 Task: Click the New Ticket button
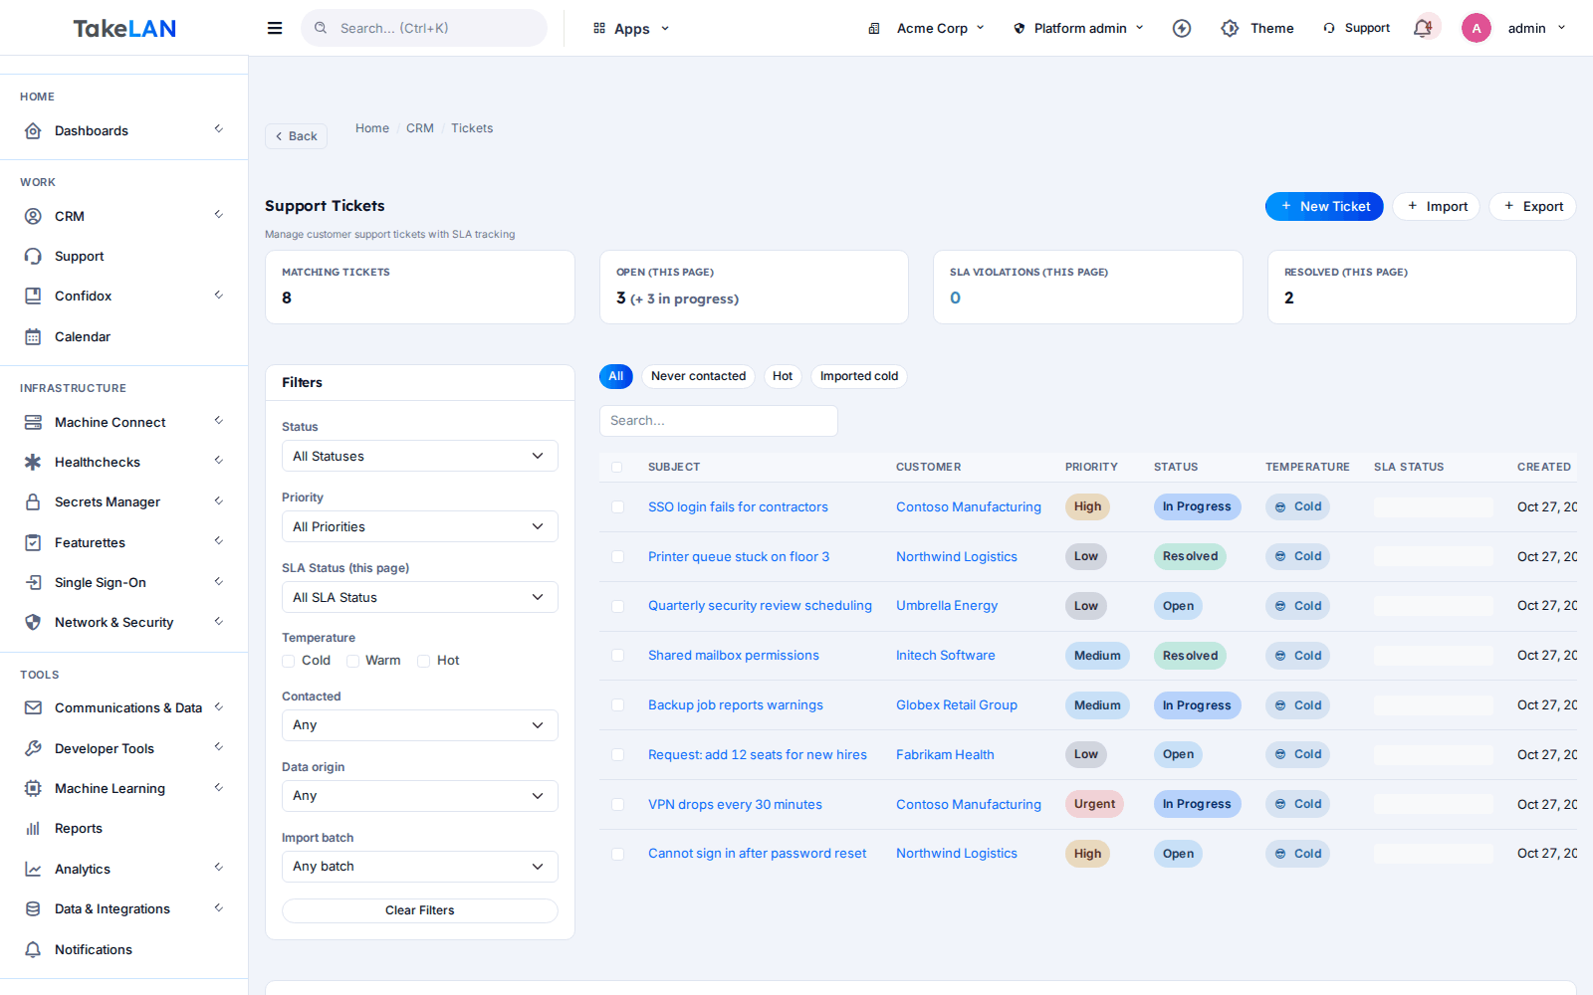click(1324, 206)
